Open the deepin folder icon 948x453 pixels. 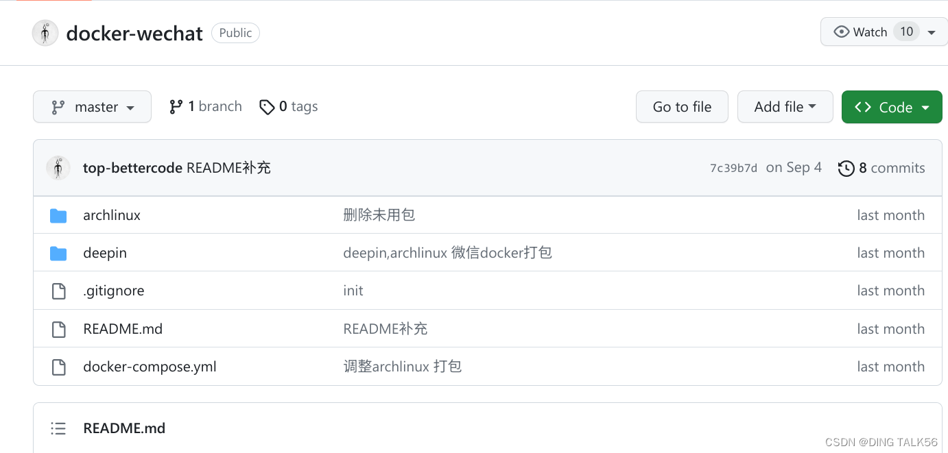click(59, 252)
